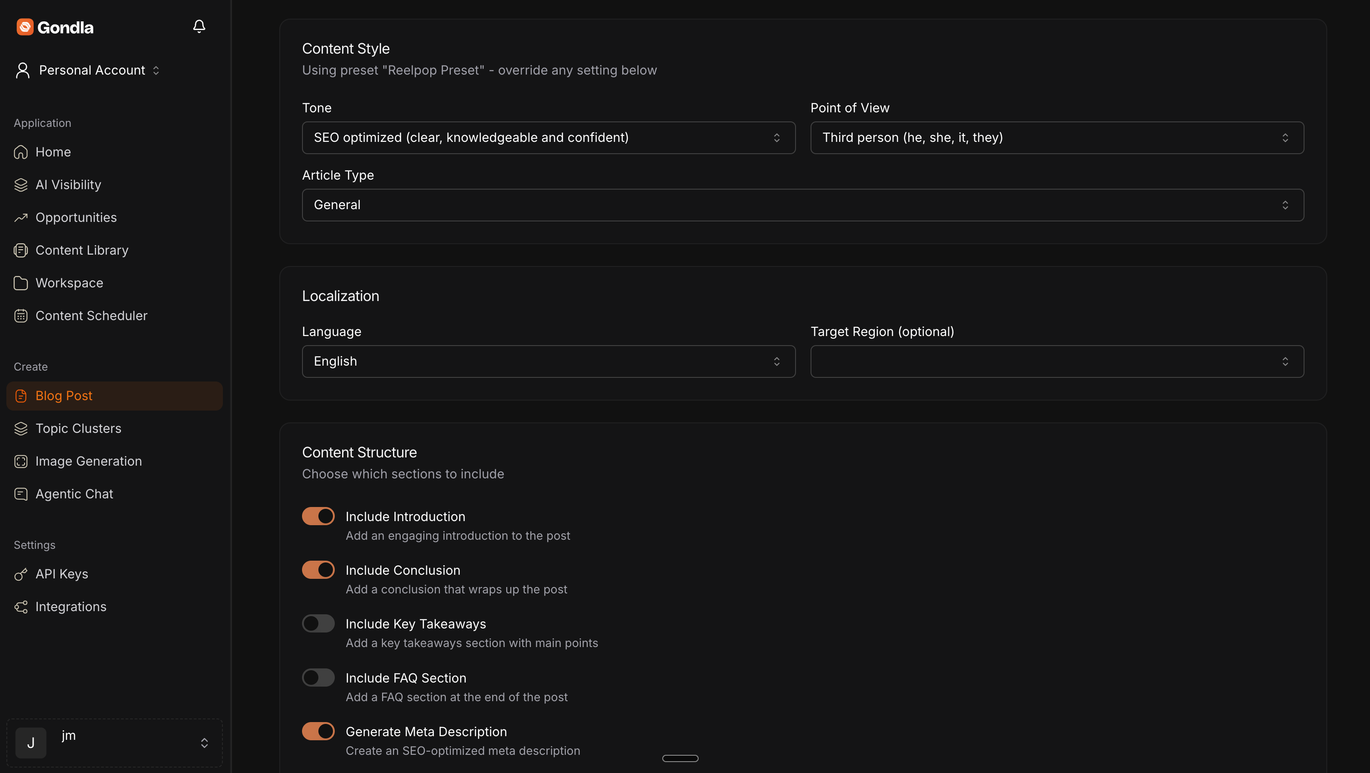
Task: Go to the Workspace section
Action: point(69,283)
